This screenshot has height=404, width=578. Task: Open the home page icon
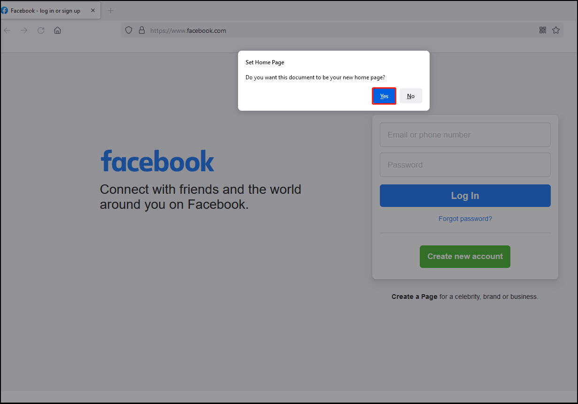tap(57, 30)
